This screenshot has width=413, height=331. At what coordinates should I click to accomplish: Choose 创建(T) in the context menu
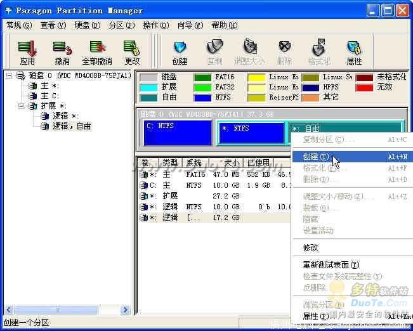point(353,157)
